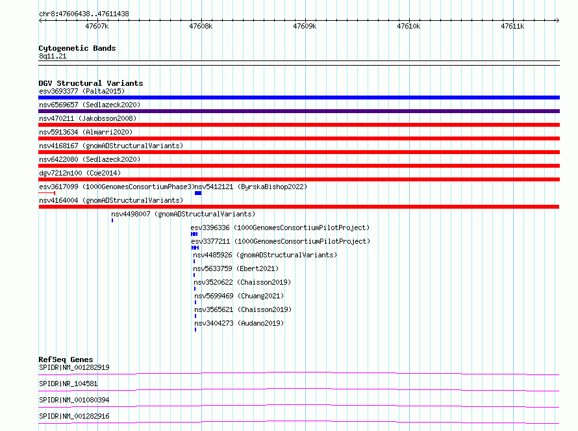Click the 47607k ruler position

pos(97,26)
